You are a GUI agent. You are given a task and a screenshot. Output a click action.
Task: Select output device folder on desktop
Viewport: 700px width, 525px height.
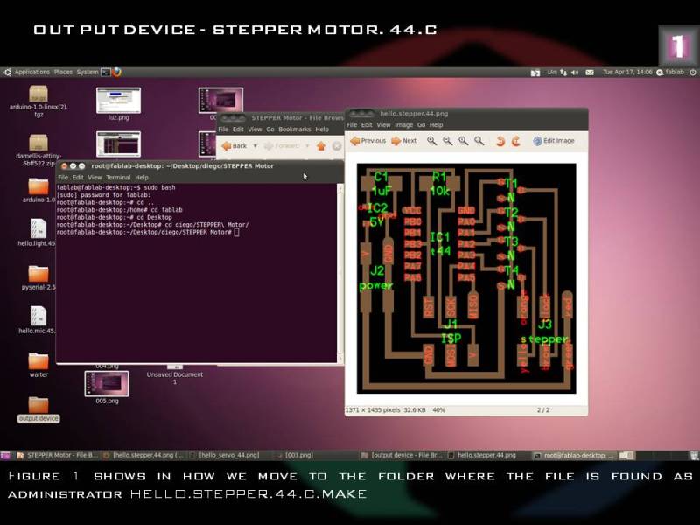coord(38,409)
